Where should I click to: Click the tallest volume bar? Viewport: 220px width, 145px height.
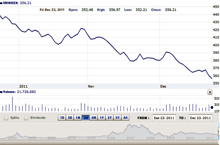click(12, 104)
